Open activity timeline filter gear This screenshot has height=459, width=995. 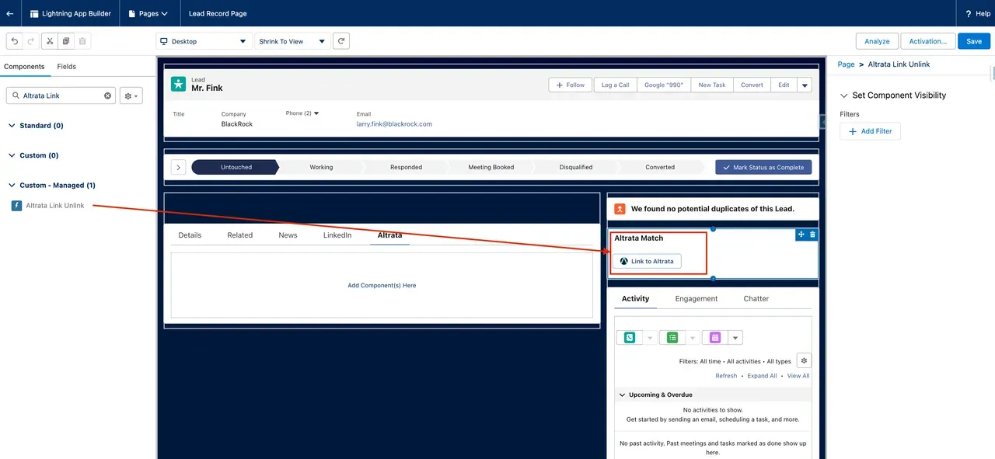(805, 360)
